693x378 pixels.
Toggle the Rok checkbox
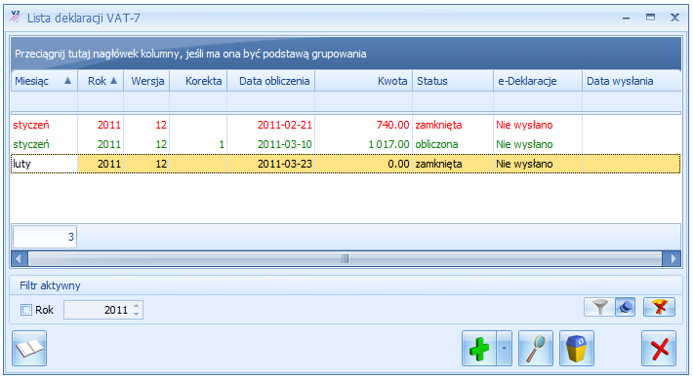coord(26,310)
